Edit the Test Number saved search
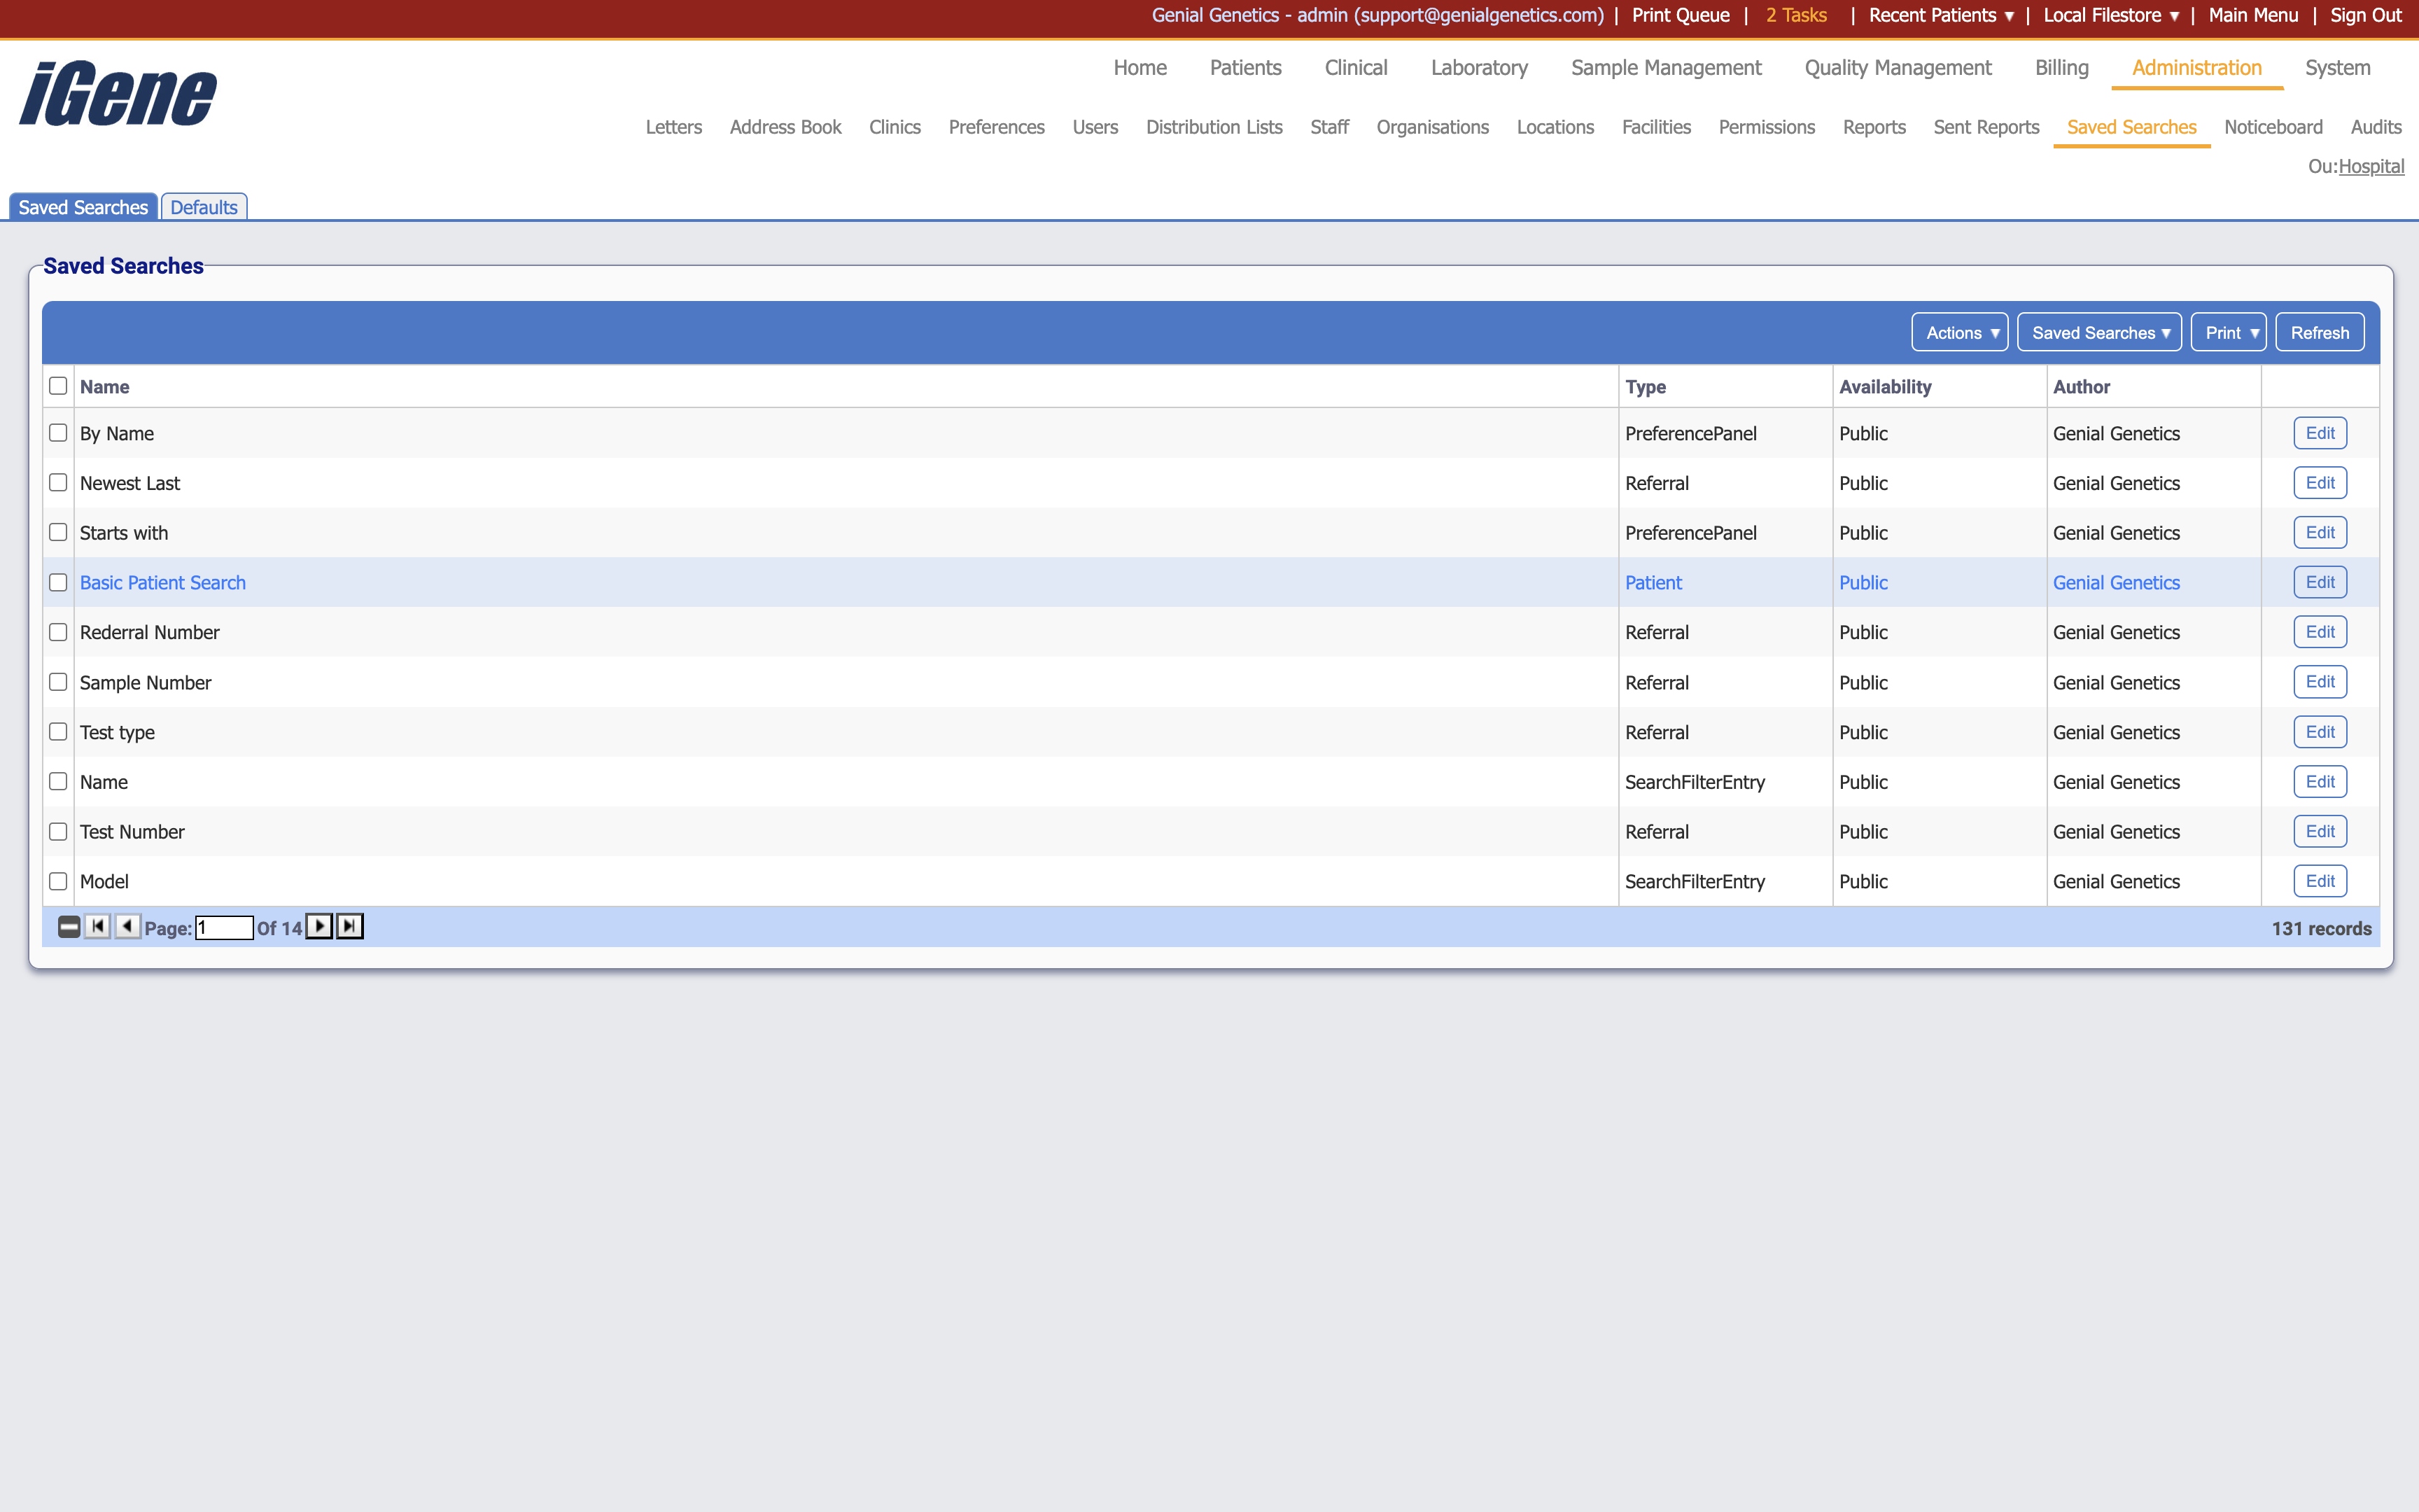The width and height of the screenshot is (2419, 1512). 2320,831
